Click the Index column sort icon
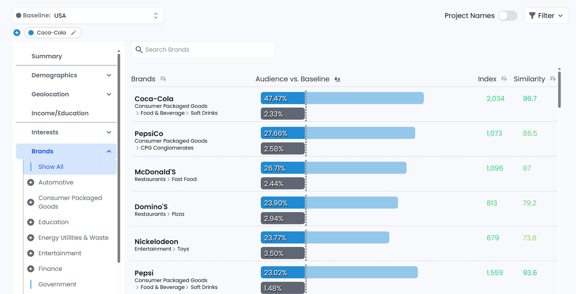This screenshot has width=576, height=294. [504, 79]
